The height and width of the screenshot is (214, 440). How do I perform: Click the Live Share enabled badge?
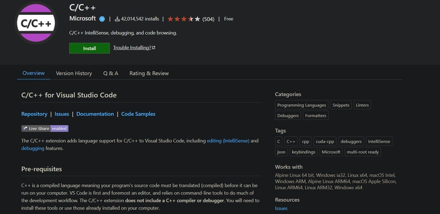[45, 128]
